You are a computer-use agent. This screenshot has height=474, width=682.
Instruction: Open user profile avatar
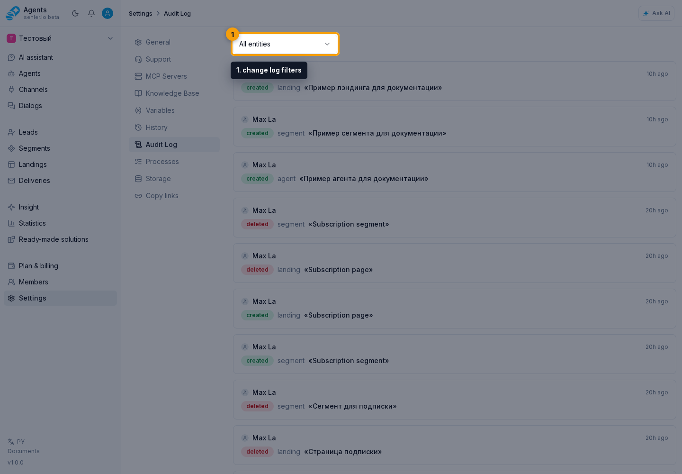tap(108, 13)
